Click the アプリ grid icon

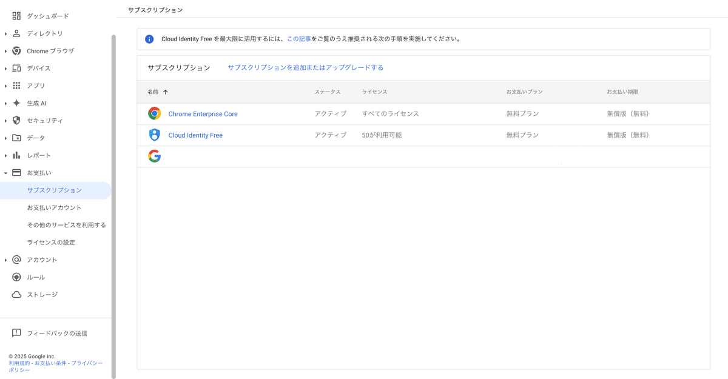click(16, 86)
